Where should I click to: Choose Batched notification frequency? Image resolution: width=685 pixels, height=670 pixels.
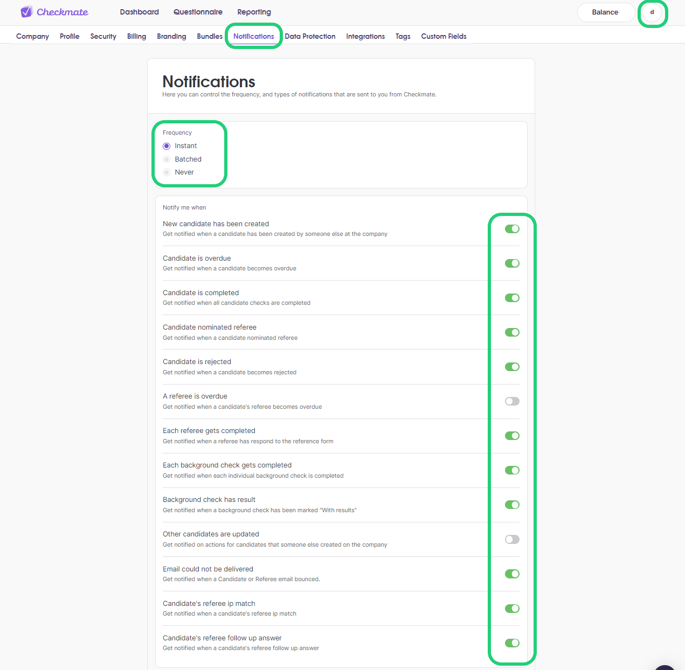pyautogui.click(x=167, y=159)
